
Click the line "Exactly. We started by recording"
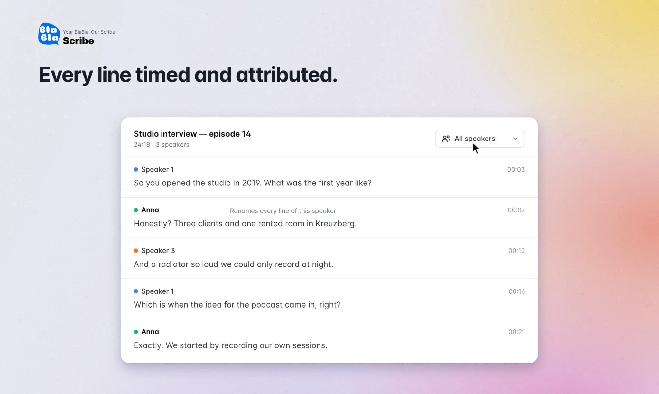[x=230, y=345]
